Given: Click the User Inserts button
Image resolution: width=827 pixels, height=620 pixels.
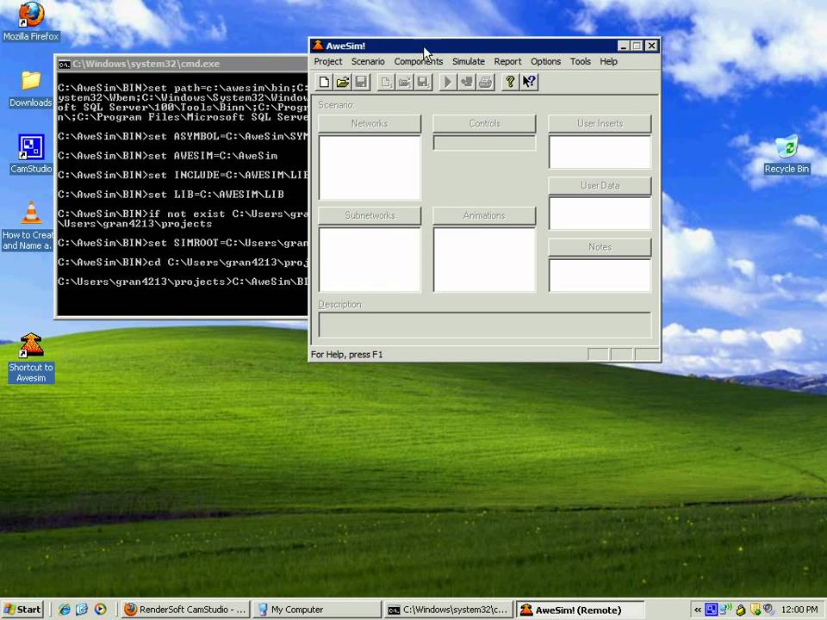Looking at the screenshot, I should pos(600,123).
